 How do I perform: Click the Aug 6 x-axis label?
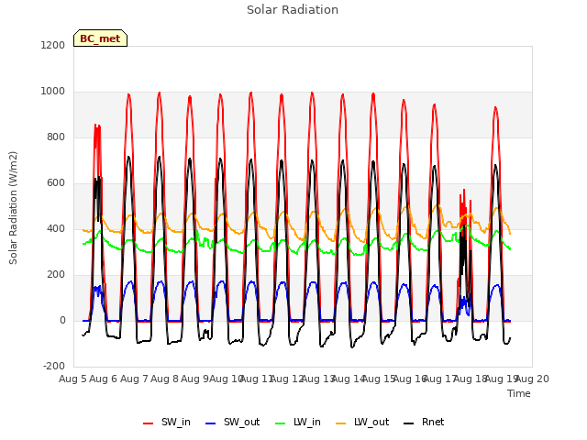(x=104, y=379)
